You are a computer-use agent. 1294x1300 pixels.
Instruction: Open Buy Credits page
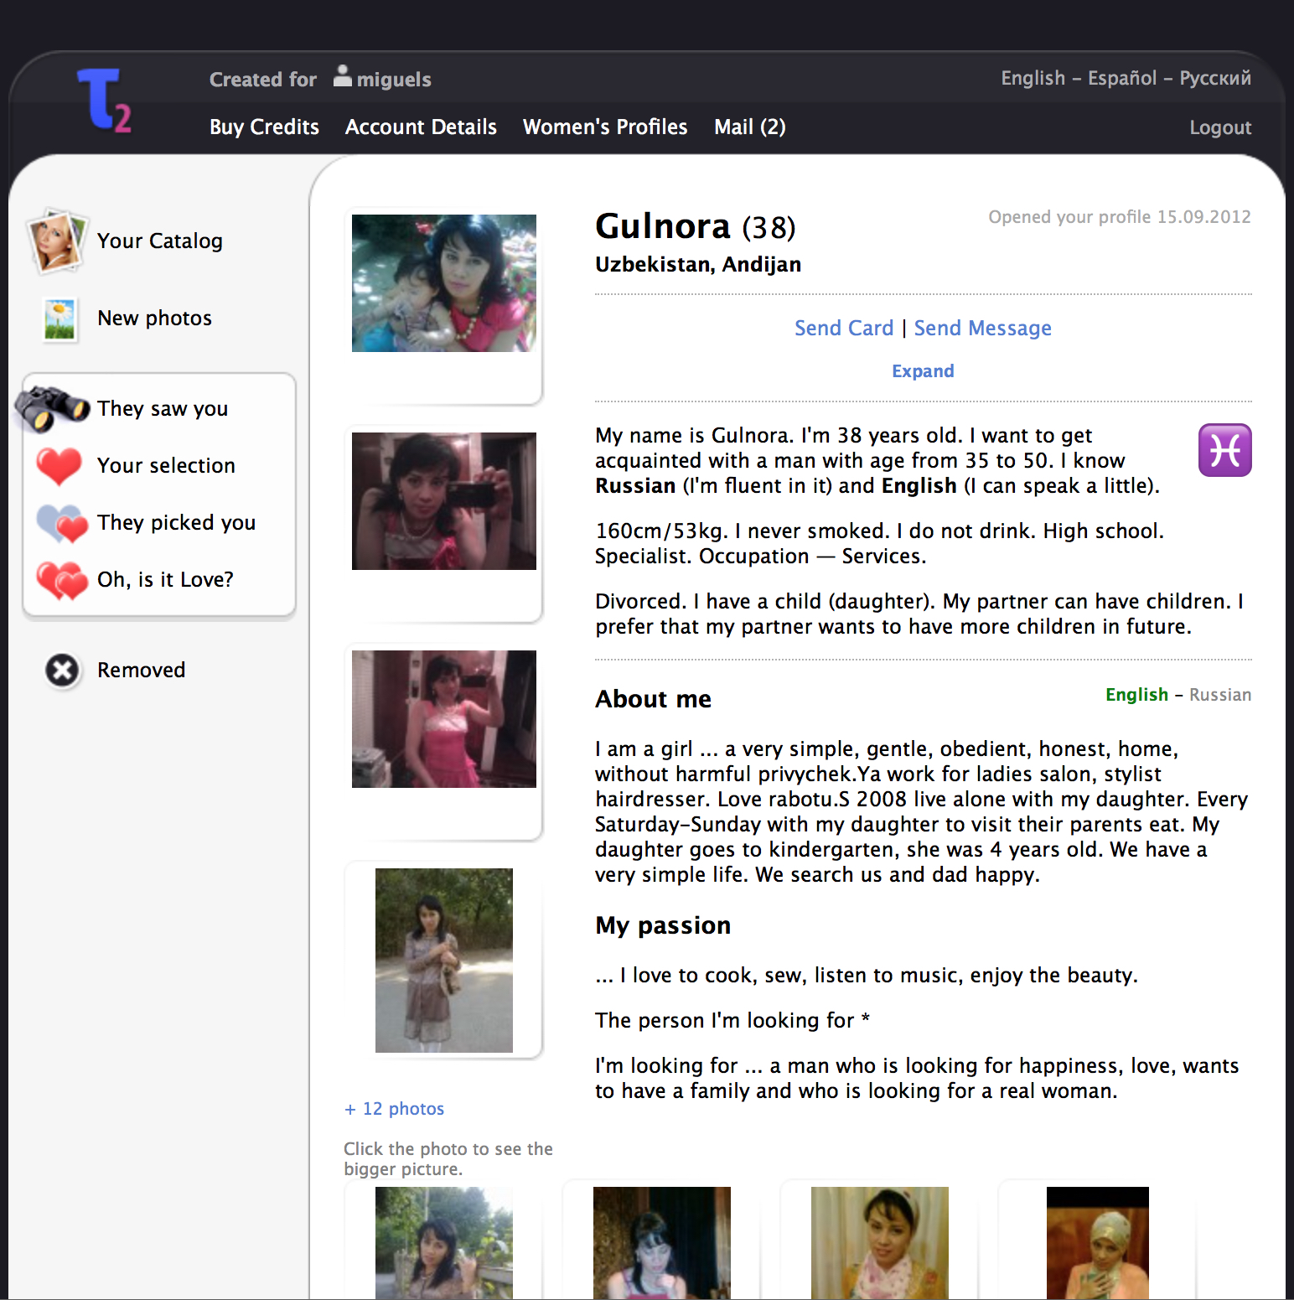[264, 127]
